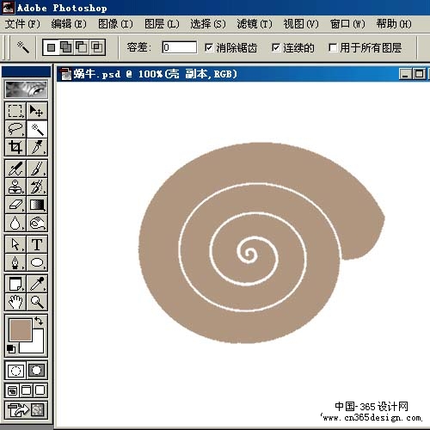
Task: Open the magic wand tool preset dropdown
Action: coord(23,47)
